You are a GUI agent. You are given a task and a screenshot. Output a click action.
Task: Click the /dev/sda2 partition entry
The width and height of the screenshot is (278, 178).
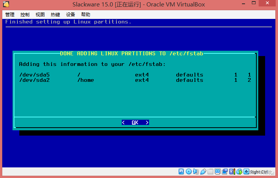(x=35, y=80)
